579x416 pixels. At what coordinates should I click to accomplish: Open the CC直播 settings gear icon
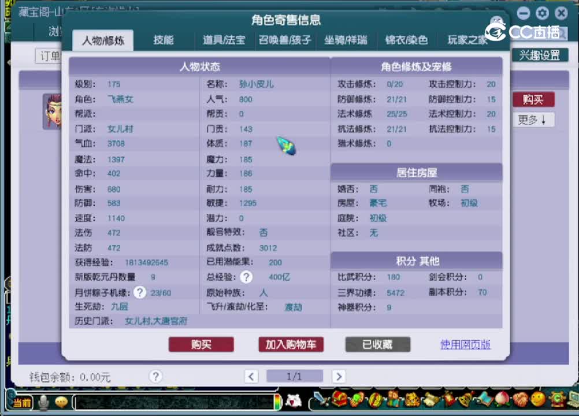[x=541, y=13]
